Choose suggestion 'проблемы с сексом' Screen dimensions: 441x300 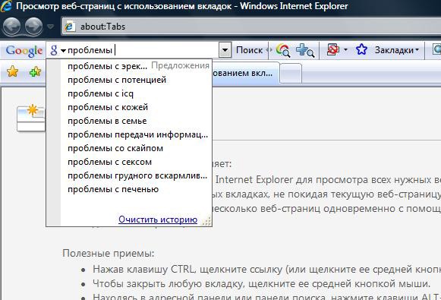tap(110, 162)
